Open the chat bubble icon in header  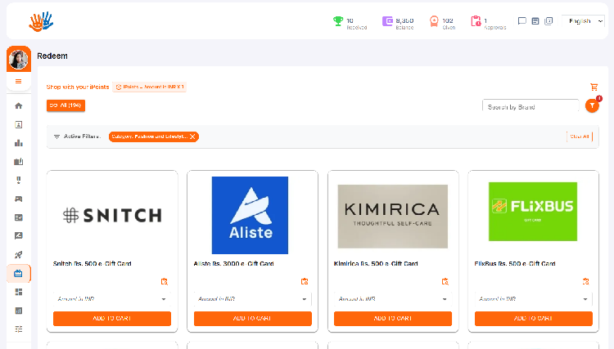[x=522, y=21]
